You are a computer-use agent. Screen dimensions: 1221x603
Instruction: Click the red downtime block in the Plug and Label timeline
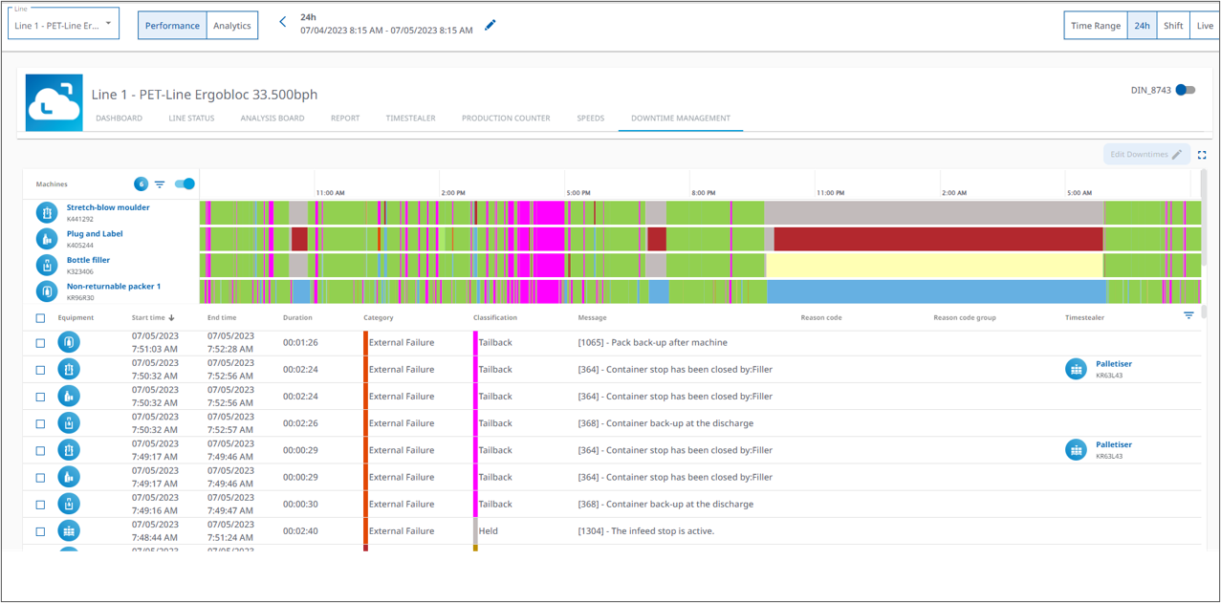click(x=938, y=239)
